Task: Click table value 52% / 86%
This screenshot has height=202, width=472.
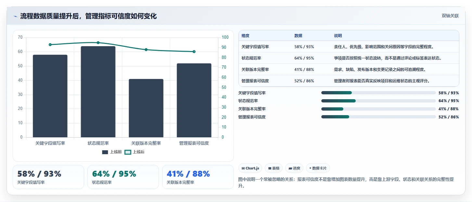Action: point(304,81)
